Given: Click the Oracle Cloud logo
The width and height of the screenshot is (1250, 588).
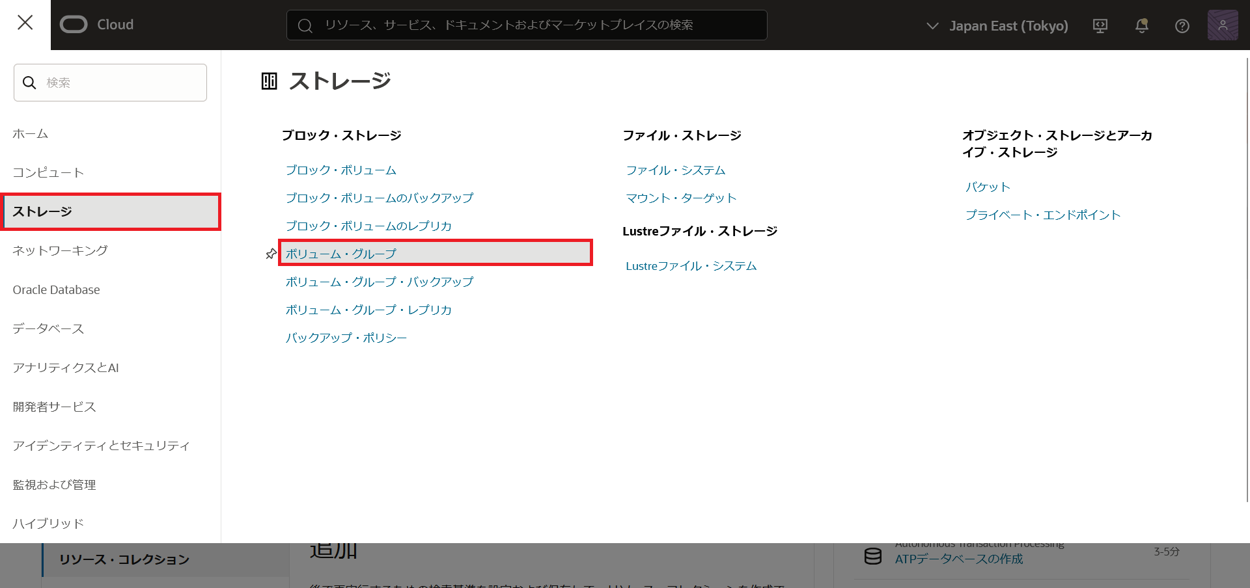Looking at the screenshot, I should pos(96,25).
